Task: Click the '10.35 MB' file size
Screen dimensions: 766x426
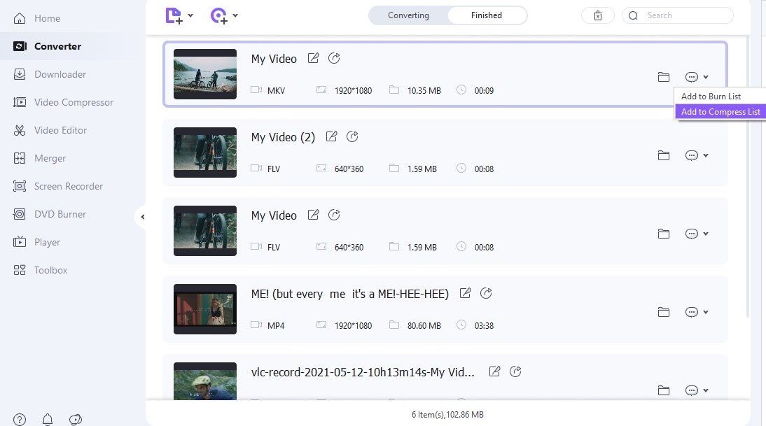Action: pyautogui.click(x=424, y=91)
